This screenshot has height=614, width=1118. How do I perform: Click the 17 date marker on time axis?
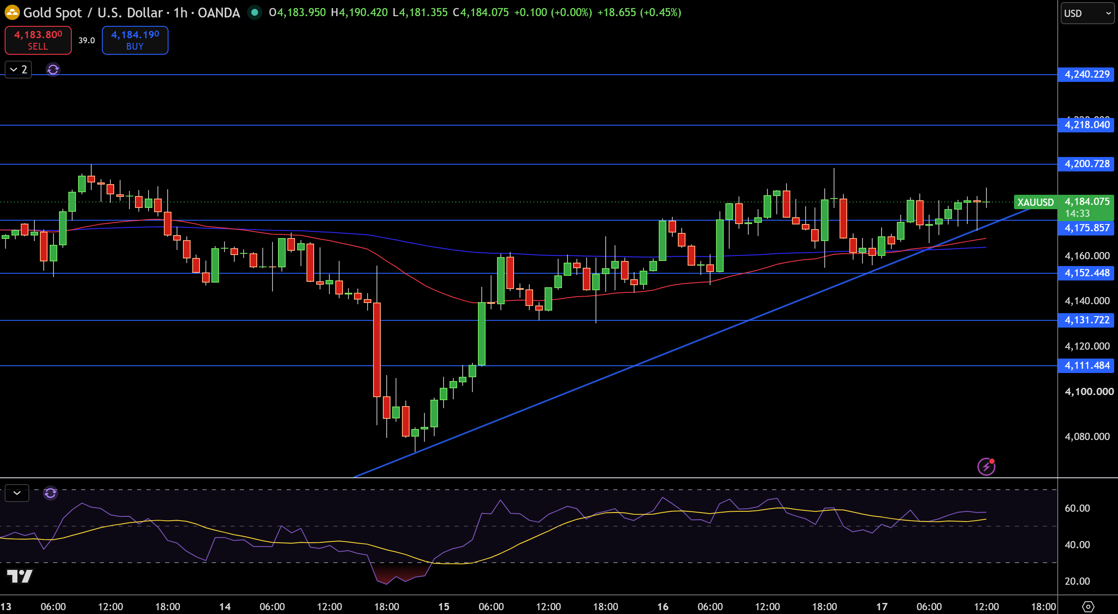pos(882,606)
